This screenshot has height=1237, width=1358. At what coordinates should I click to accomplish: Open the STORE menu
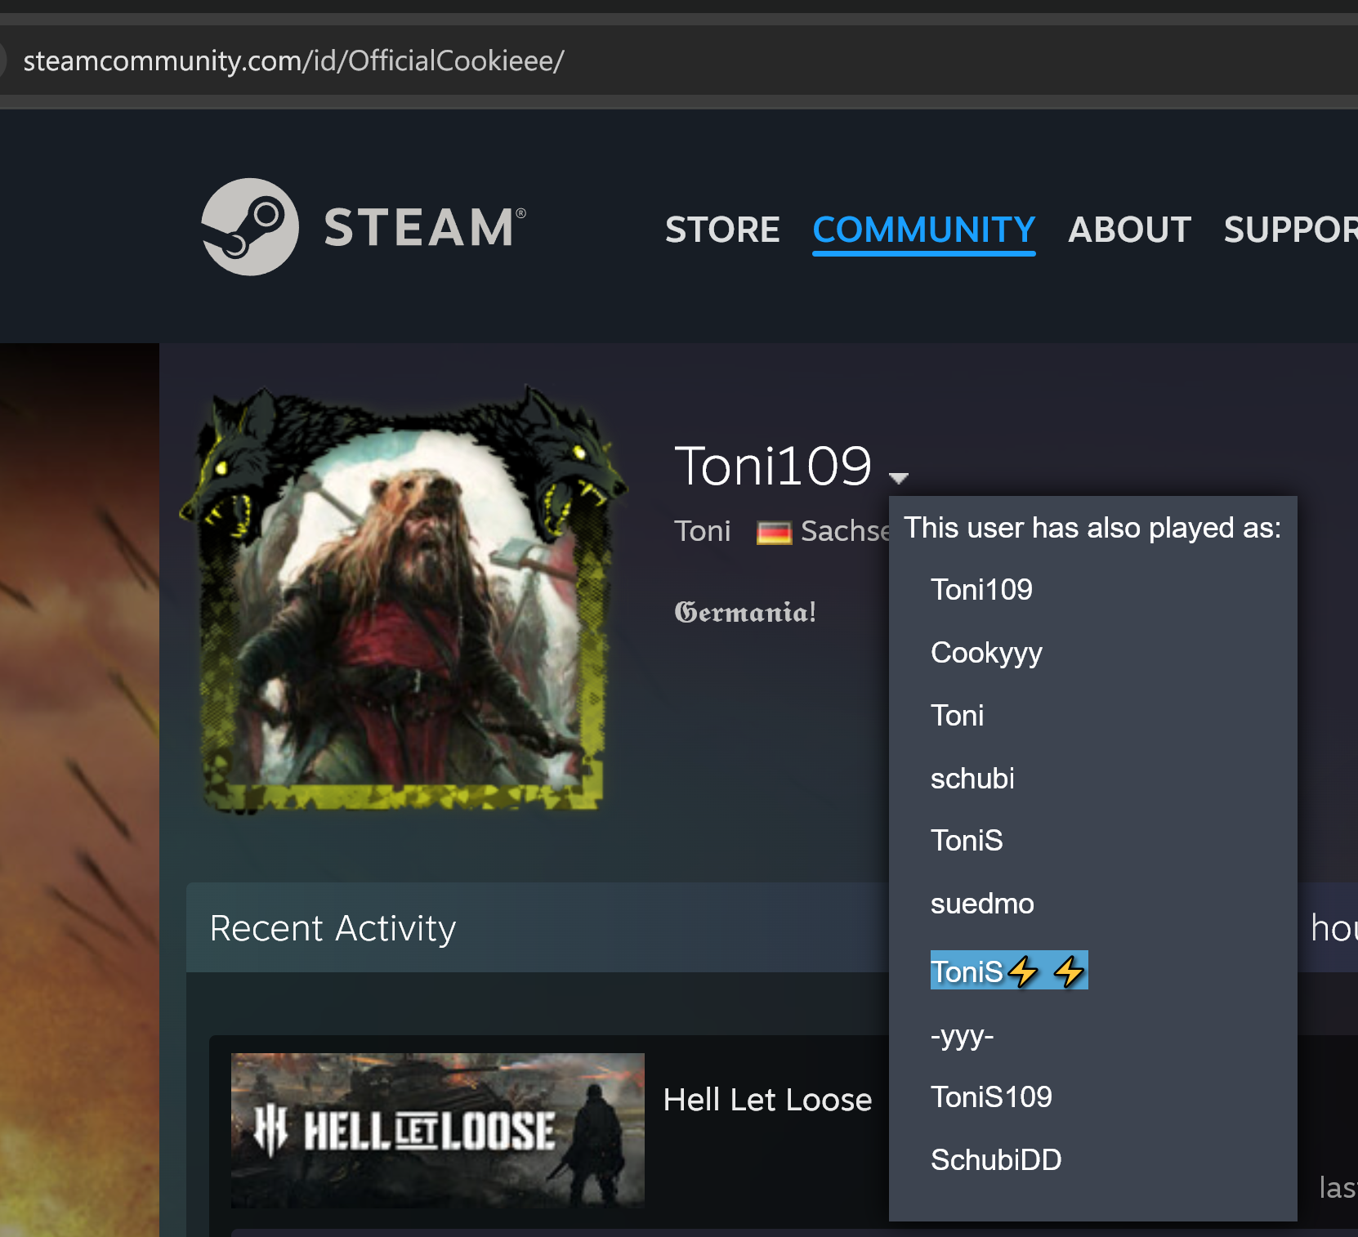[x=721, y=230]
